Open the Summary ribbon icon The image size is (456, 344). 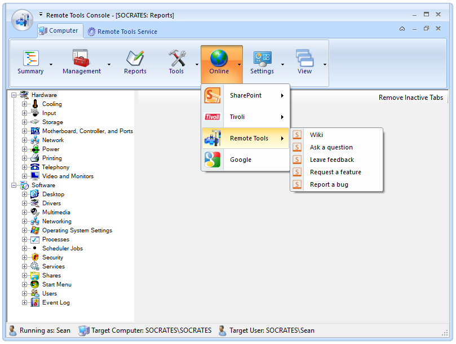(x=31, y=58)
